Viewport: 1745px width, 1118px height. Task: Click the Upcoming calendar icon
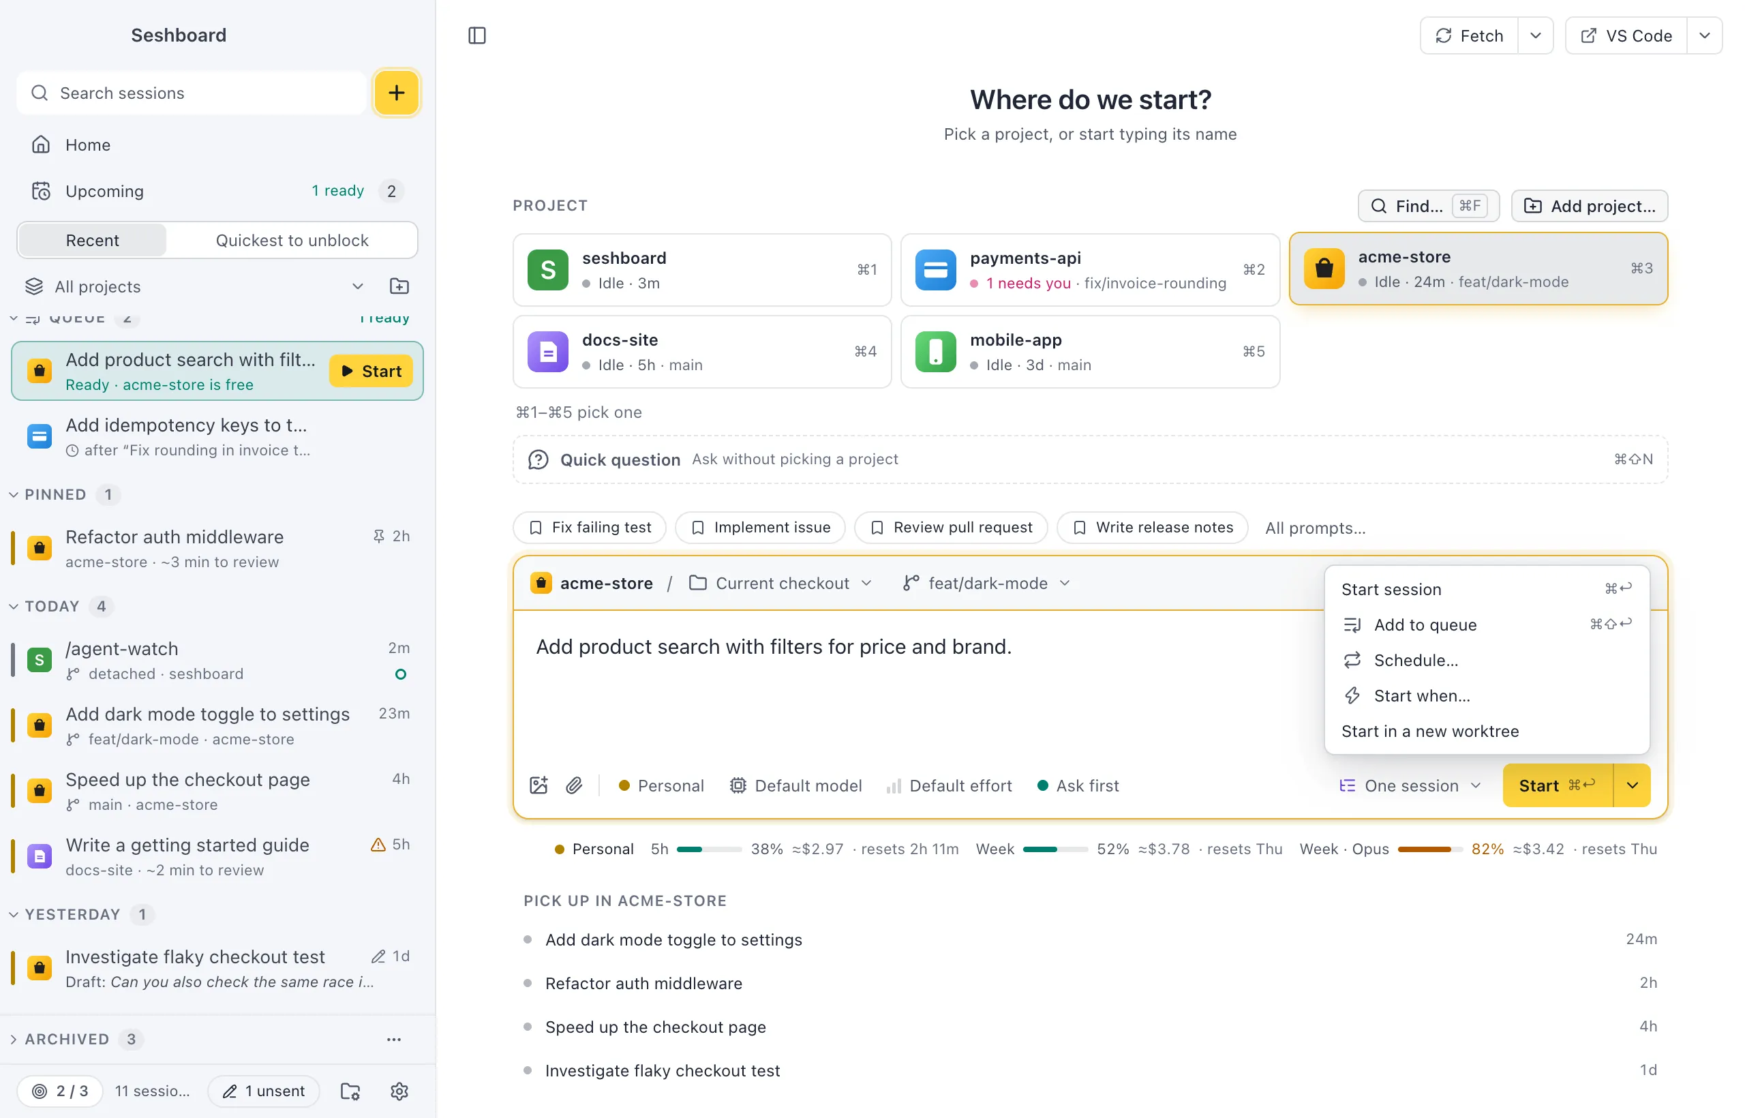click(x=41, y=191)
